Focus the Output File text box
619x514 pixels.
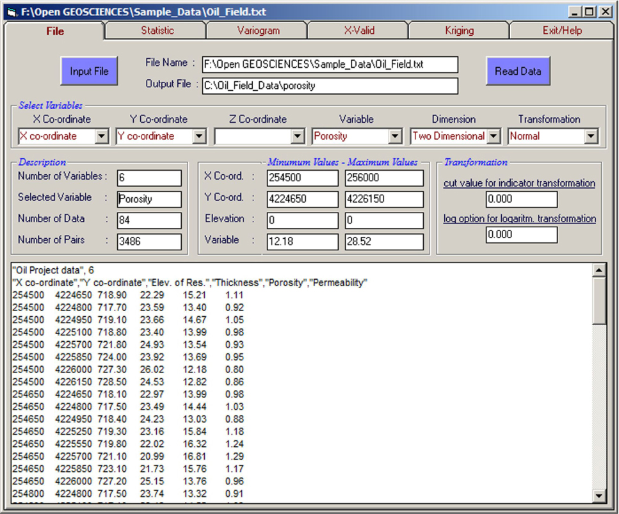point(330,86)
